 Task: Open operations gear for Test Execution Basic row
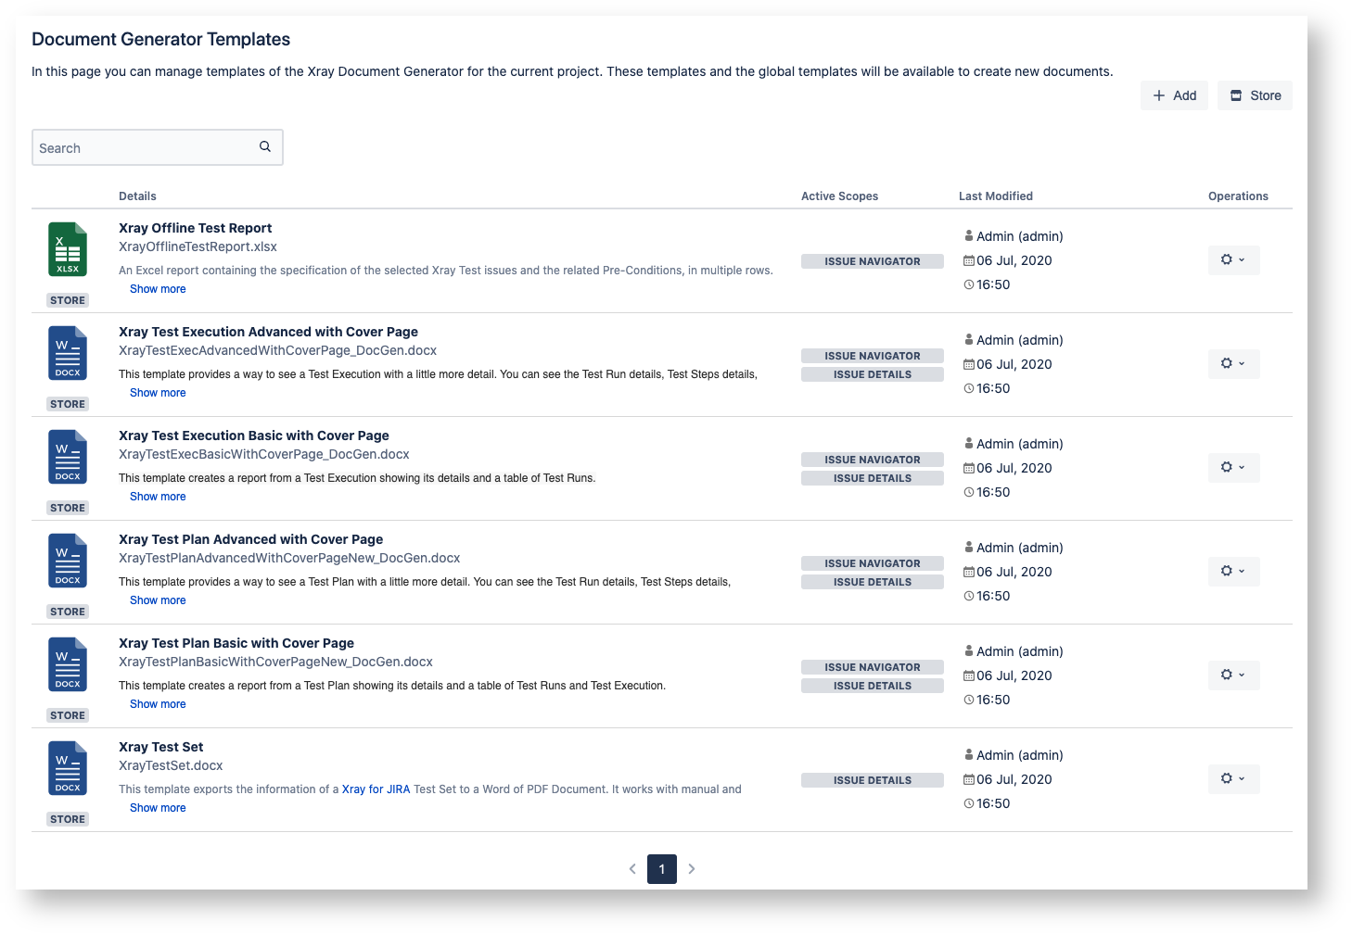1233,468
